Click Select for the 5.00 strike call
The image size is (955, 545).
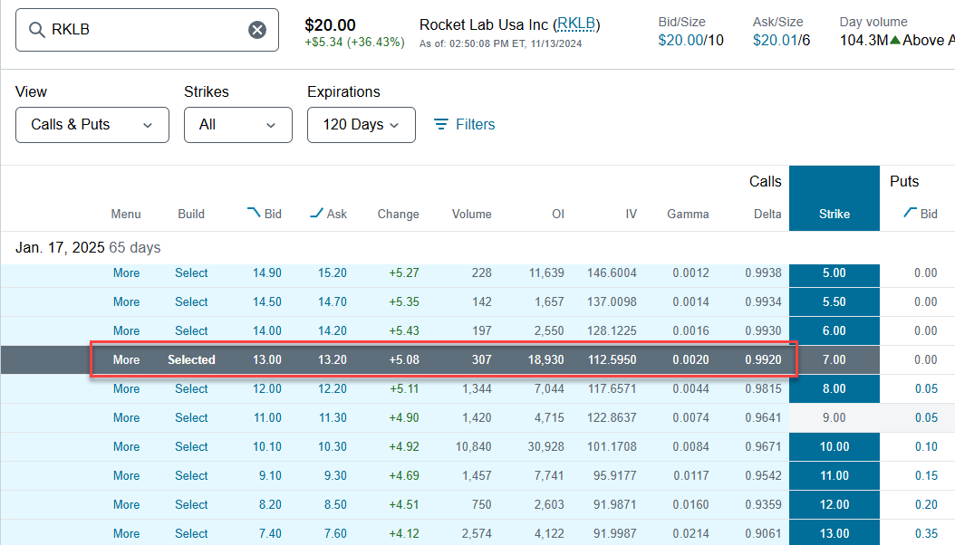(x=191, y=273)
